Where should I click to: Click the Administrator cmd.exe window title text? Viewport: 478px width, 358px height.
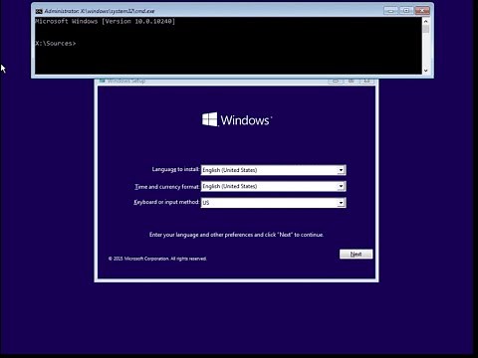(100, 11)
